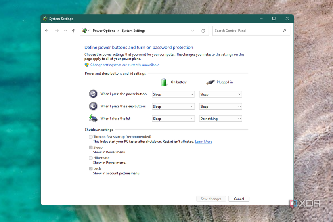Click the Up to Power Options arrow
The width and height of the screenshot is (333, 222).
[x=73, y=31]
